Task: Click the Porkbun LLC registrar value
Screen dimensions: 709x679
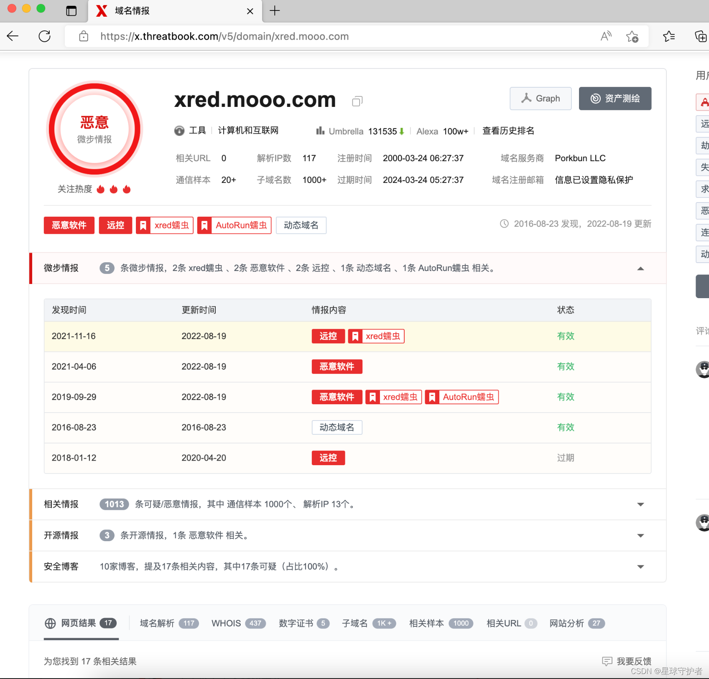Action: coord(580,158)
